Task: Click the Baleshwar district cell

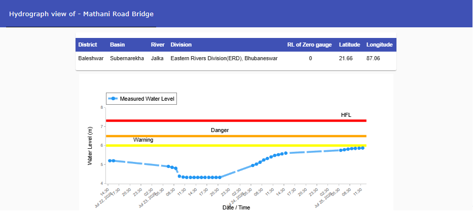Action: point(91,58)
